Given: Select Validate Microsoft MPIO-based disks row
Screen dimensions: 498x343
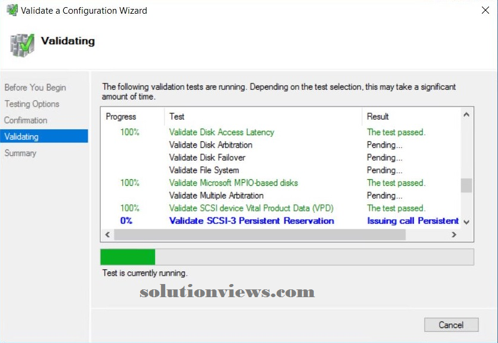Looking at the screenshot, I should point(280,183).
